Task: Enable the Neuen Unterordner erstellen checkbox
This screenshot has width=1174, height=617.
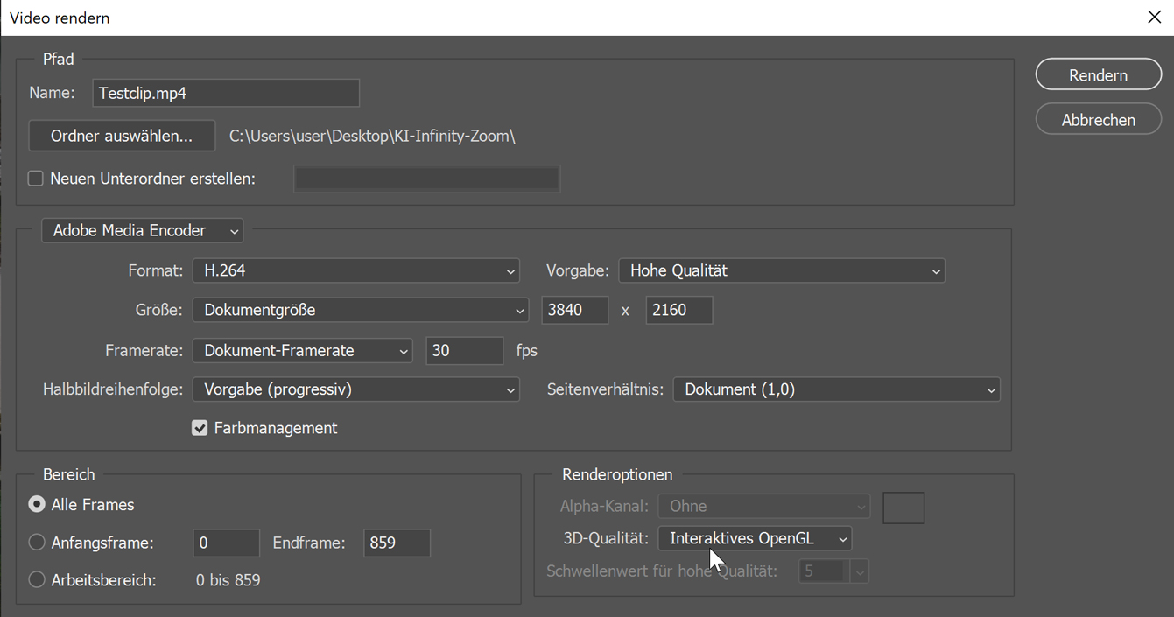Action: [36, 179]
